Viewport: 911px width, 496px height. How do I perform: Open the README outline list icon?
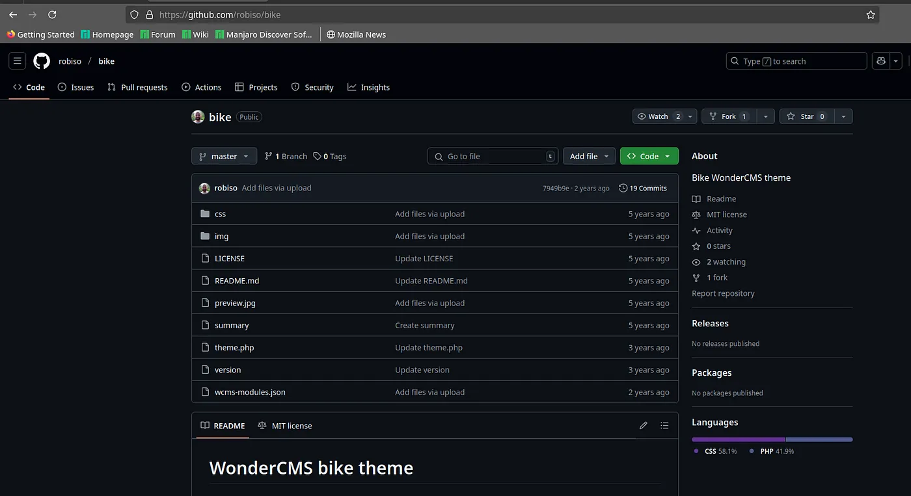coord(664,426)
